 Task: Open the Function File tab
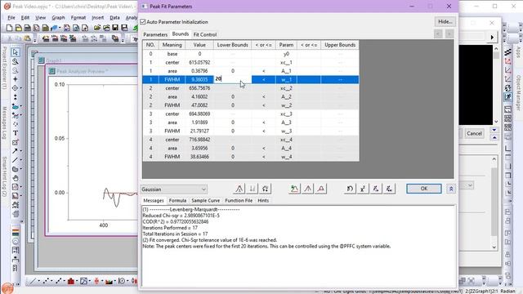click(x=239, y=201)
